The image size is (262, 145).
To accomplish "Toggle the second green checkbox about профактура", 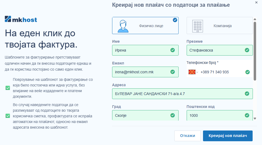I will 8,116.
